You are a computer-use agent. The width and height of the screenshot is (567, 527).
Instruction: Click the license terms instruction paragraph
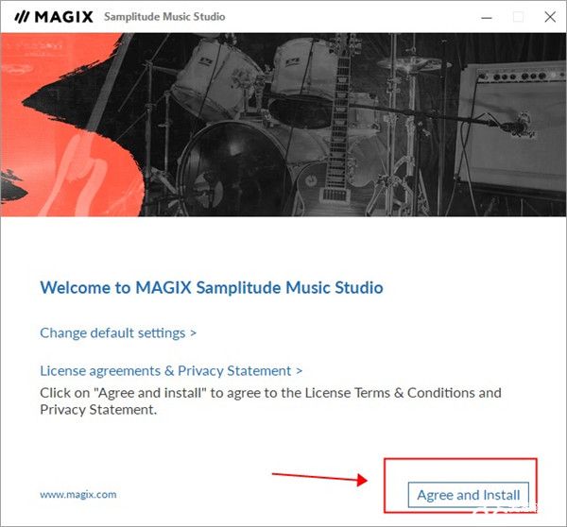[x=270, y=401]
